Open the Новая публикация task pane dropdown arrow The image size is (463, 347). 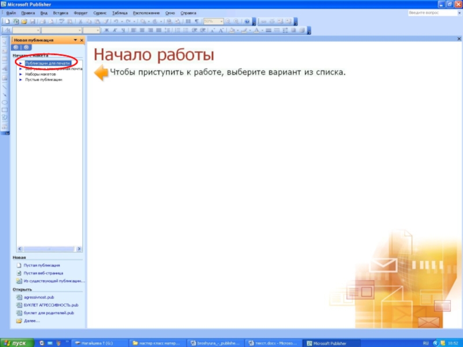[75, 40]
